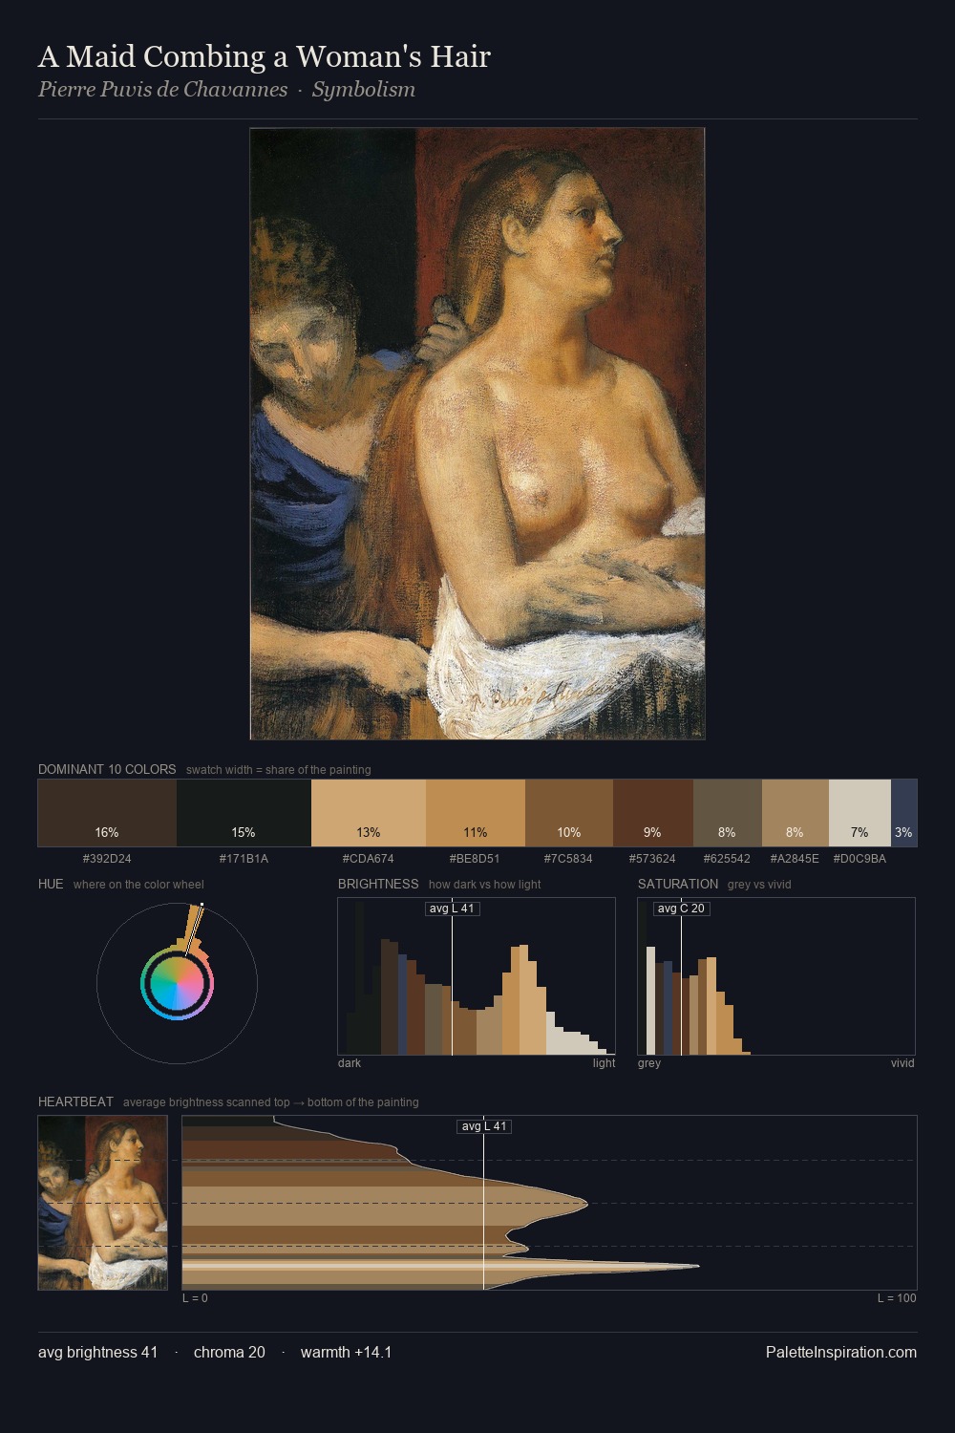
Task: Click the '#392D24' hex code text
Action: 107,859
